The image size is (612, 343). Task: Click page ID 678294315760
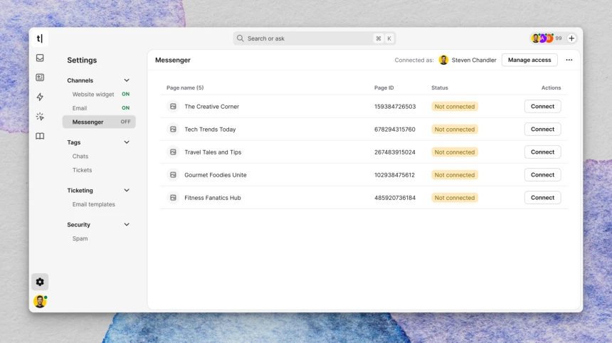(395, 130)
